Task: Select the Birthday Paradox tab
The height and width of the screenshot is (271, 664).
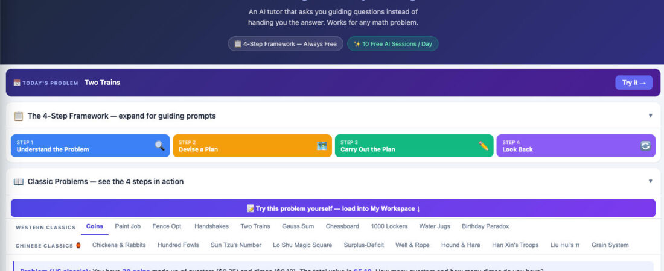Action: click(485, 226)
